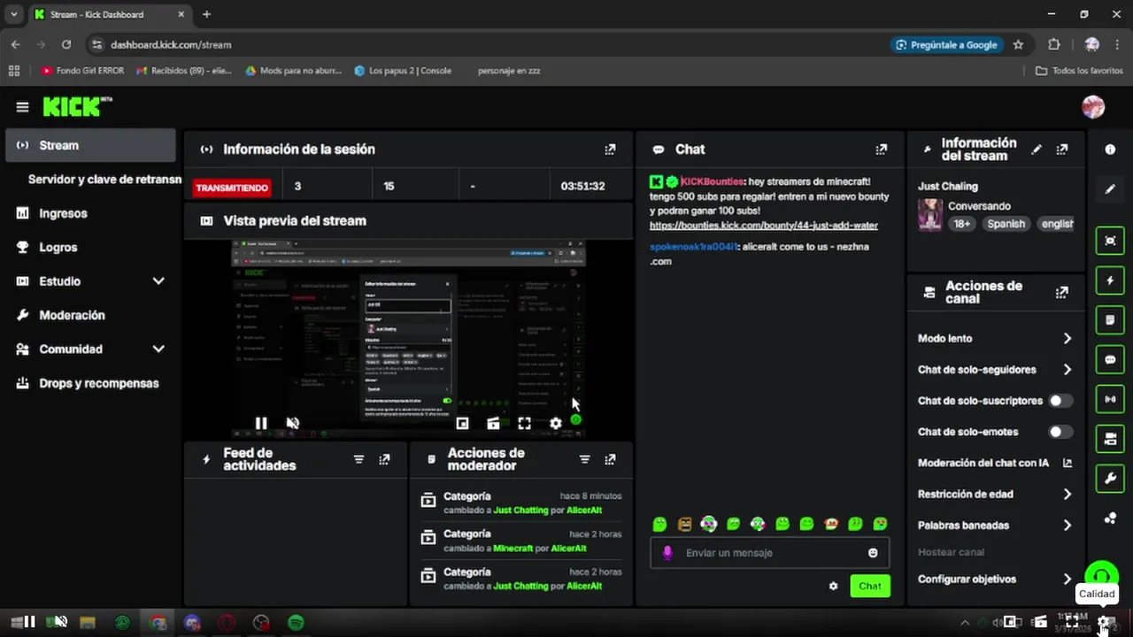Open the filter for Acciones de moderador

point(584,459)
